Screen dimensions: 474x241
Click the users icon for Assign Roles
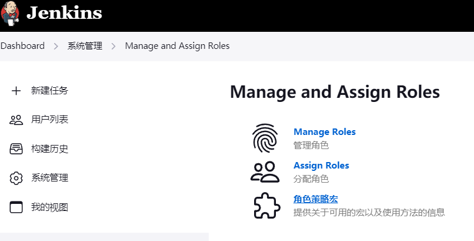(265, 172)
